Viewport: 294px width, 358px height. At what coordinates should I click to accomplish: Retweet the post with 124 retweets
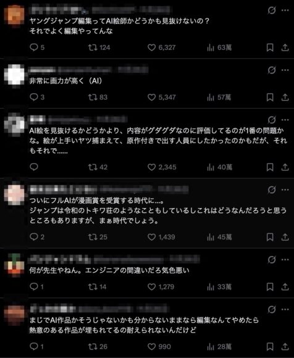99,48
